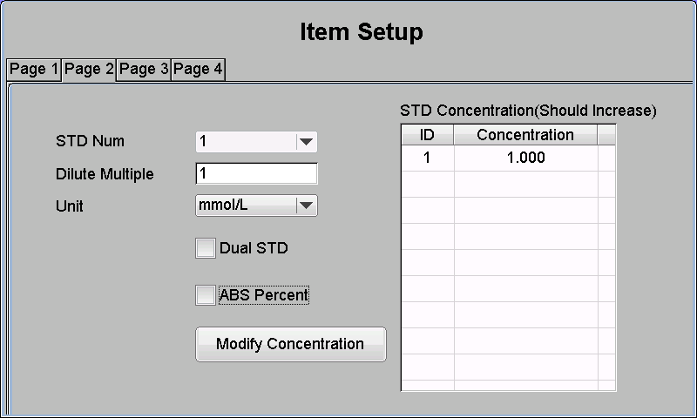The width and height of the screenshot is (697, 418).
Task: Click the ID column header
Action: [x=427, y=135]
